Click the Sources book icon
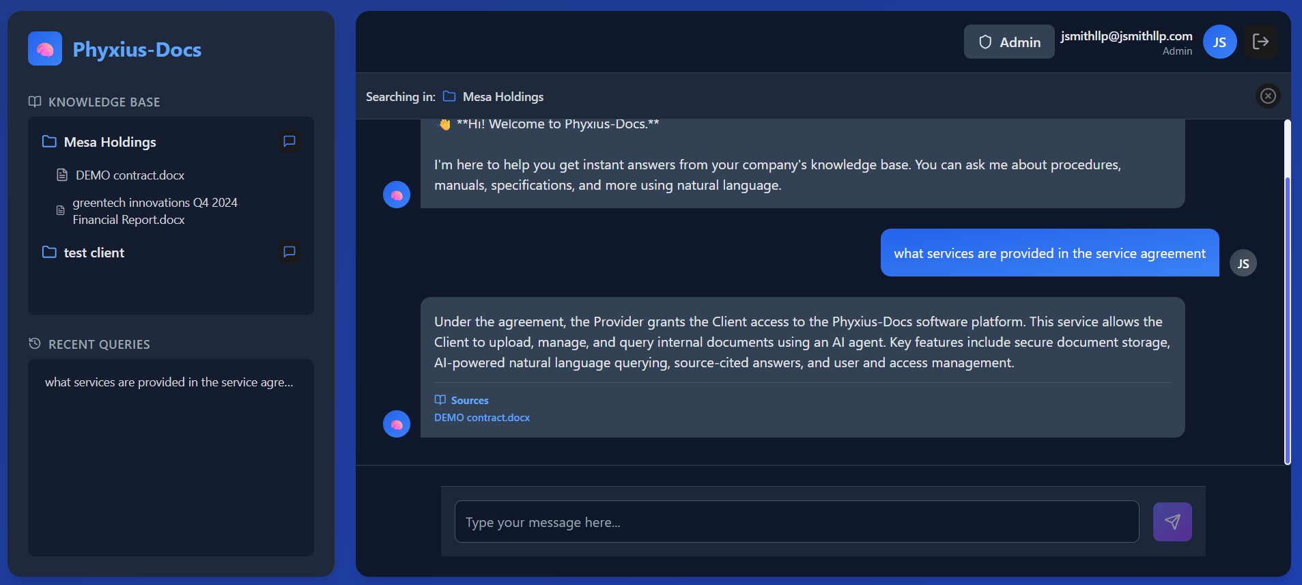This screenshot has height=585, width=1302. pos(440,400)
